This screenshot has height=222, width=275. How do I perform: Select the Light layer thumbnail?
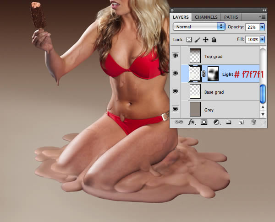[x=195, y=74]
